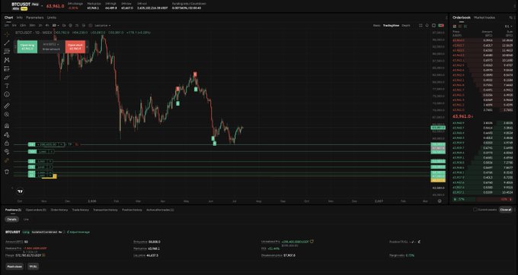Open the Trade history tab
The image size is (518, 275).
click(x=80, y=210)
